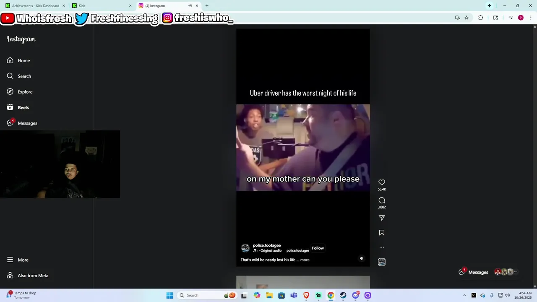Click the microphone icon in system tray
The width and height of the screenshot is (537, 302).
click(x=492, y=295)
